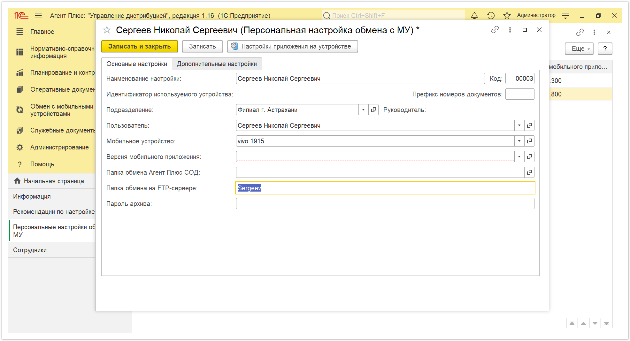Viewport: 630px width, 341px height.
Task: Switch to the Основные настройки tab
Action: click(137, 64)
